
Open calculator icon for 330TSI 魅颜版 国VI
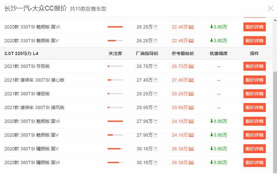(155, 27)
